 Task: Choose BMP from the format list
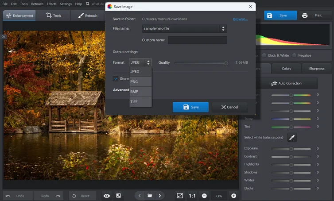tap(140, 92)
